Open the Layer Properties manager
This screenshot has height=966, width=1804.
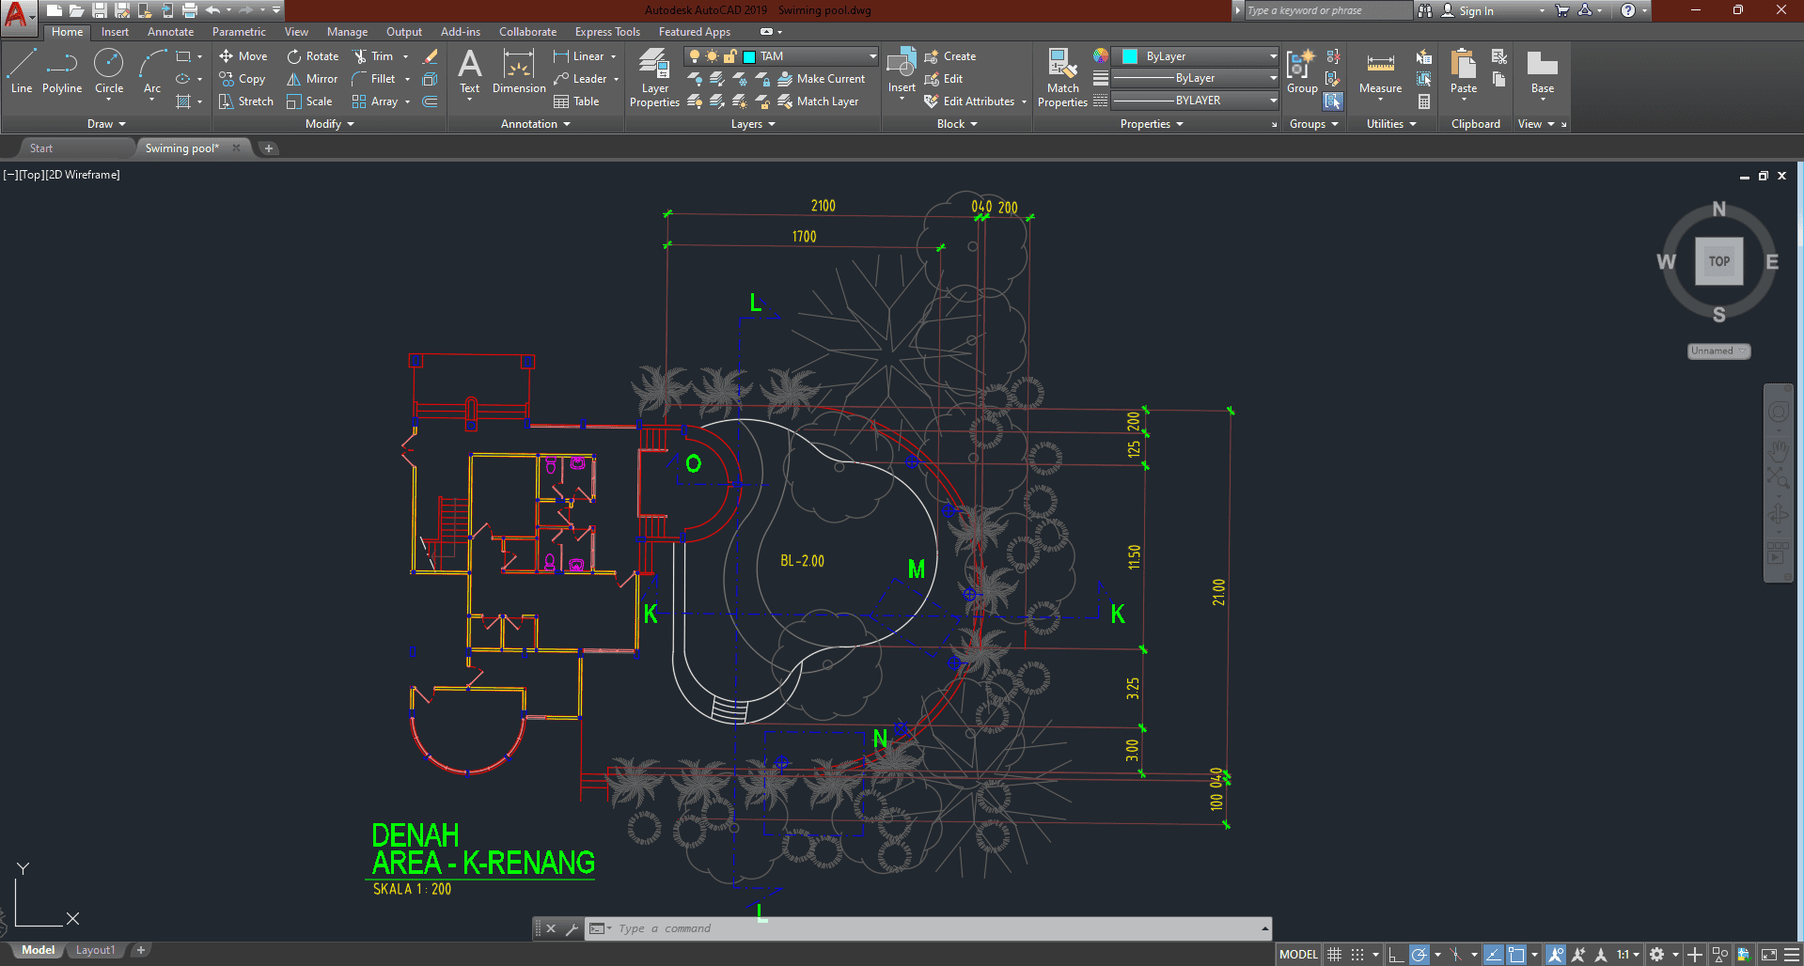[x=654, y=78]
